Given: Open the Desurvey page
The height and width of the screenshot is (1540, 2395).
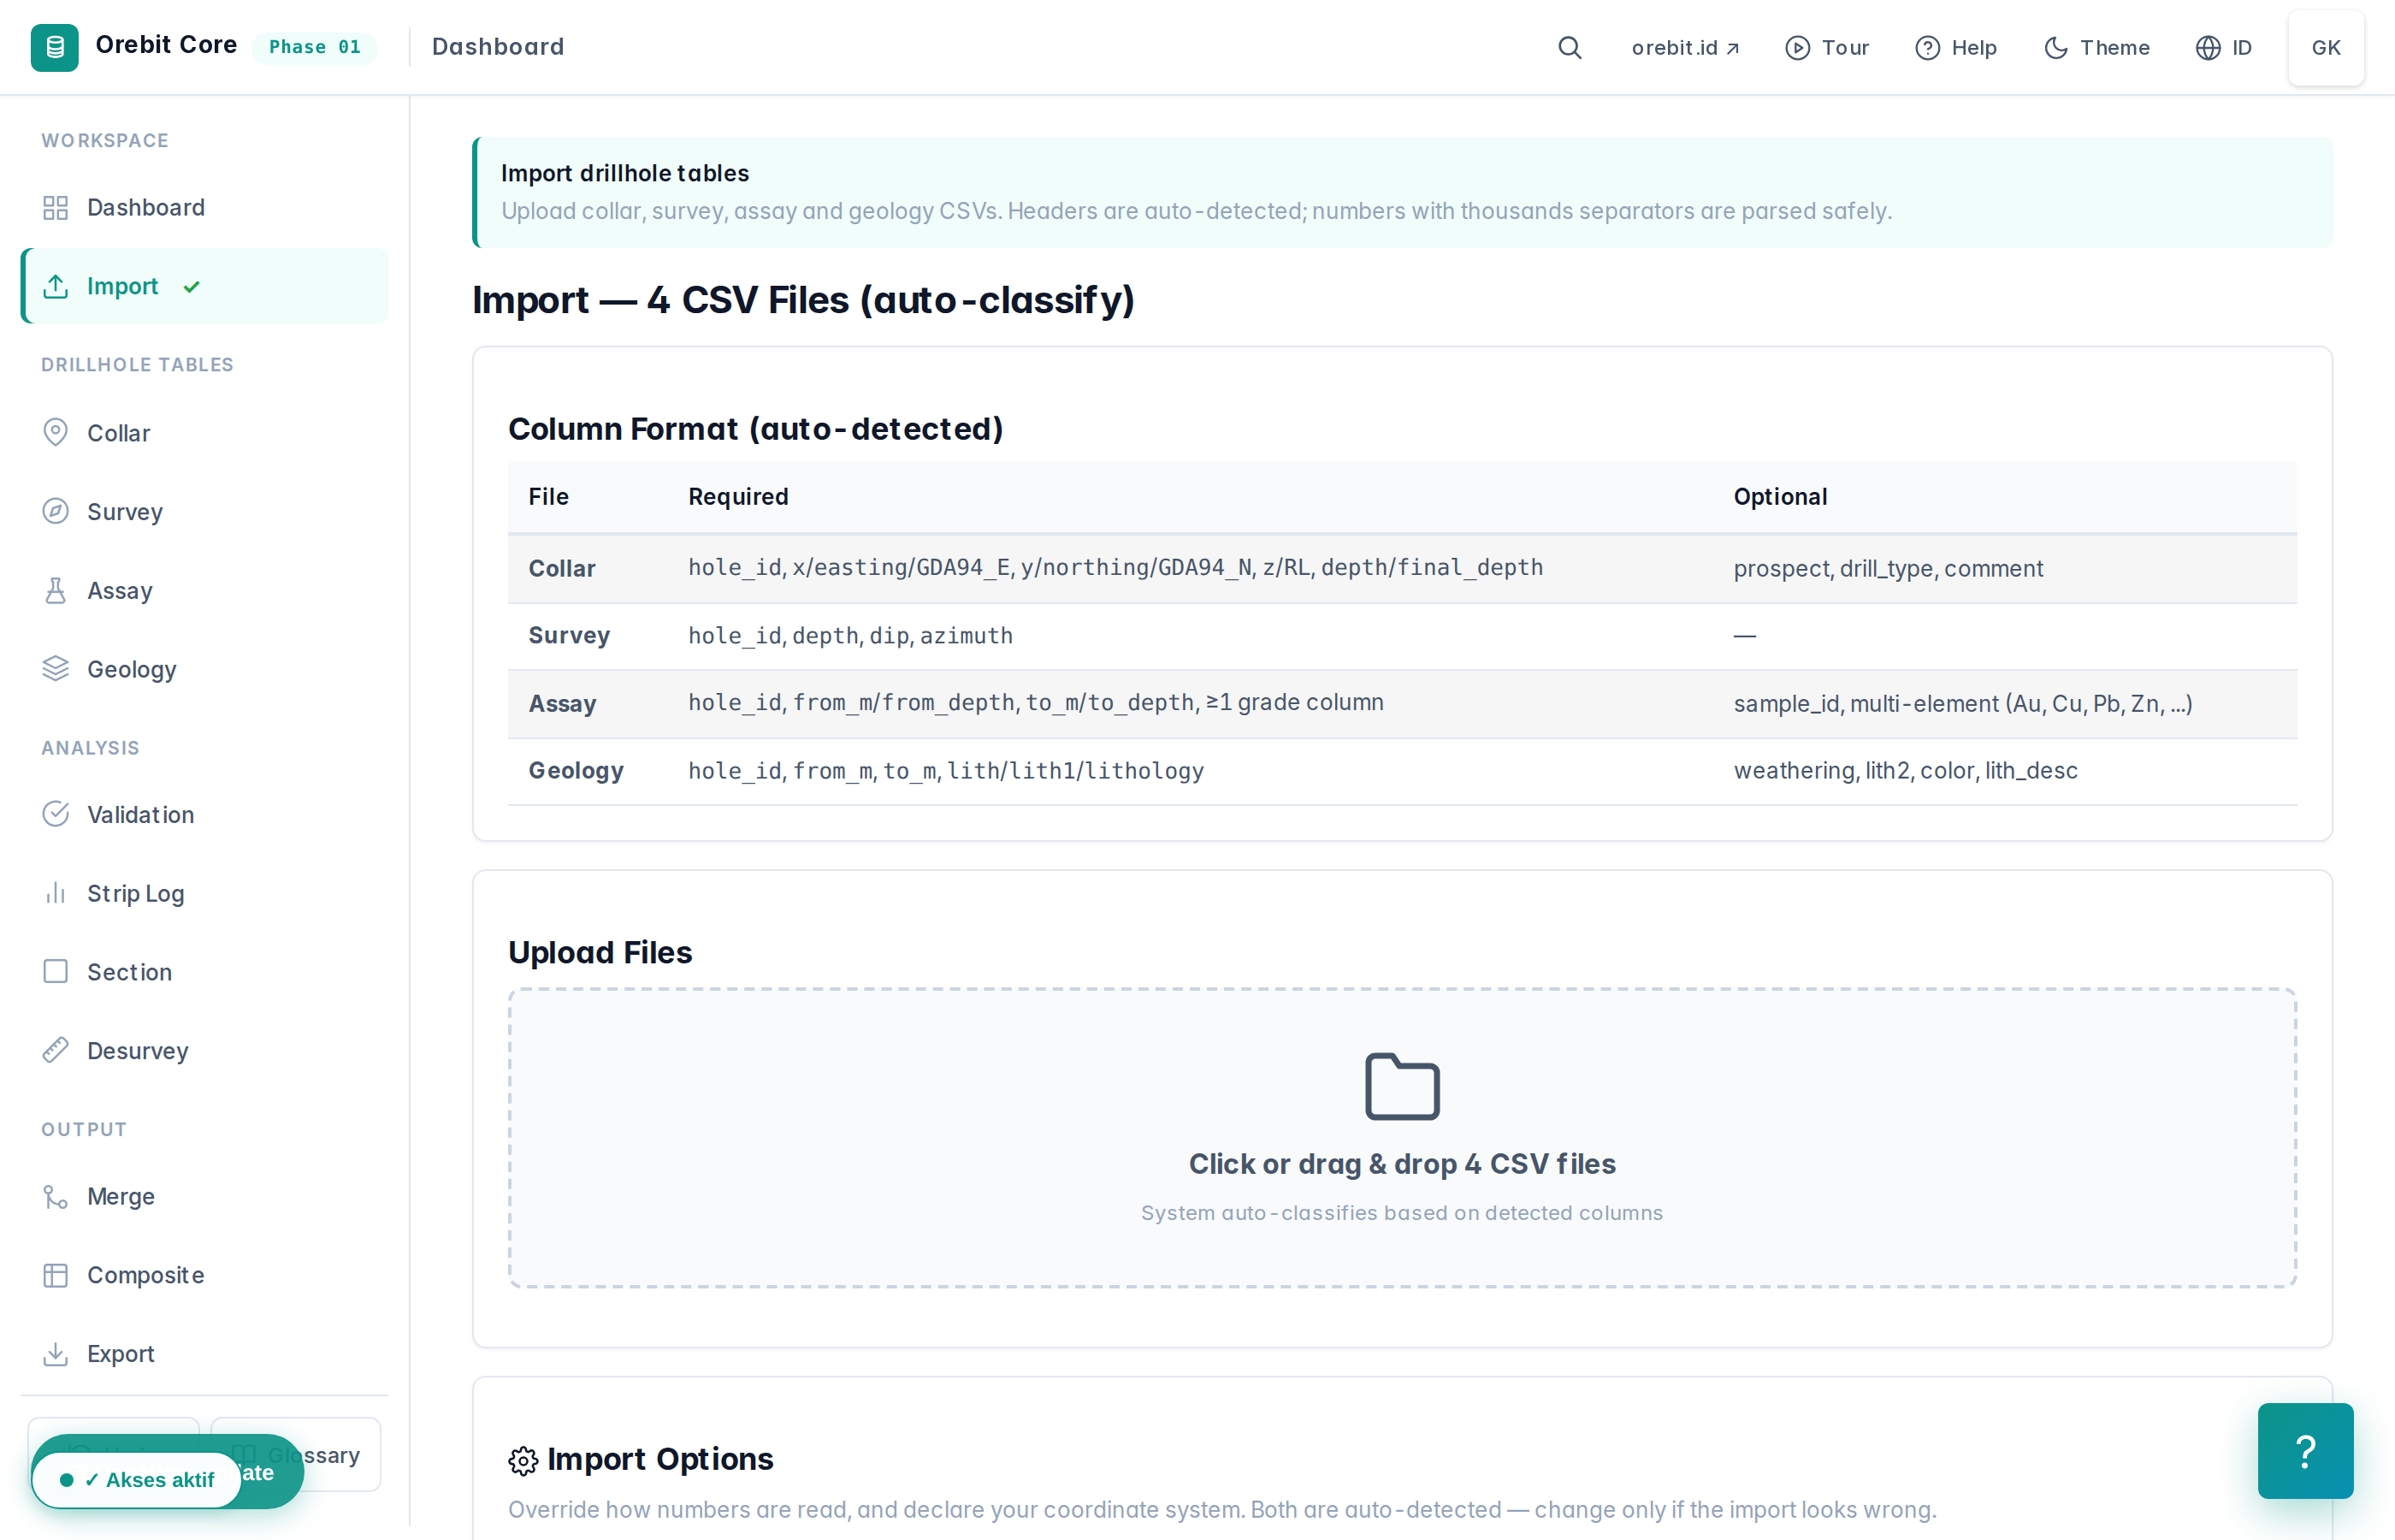Looking at the screenshot, I should pos(204,1051).
